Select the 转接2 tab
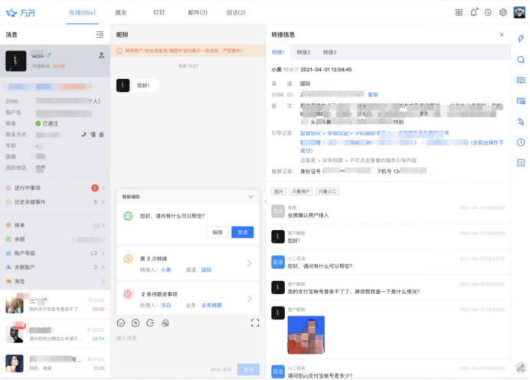Viewport: 530px width, 380px height. [303, 52]
